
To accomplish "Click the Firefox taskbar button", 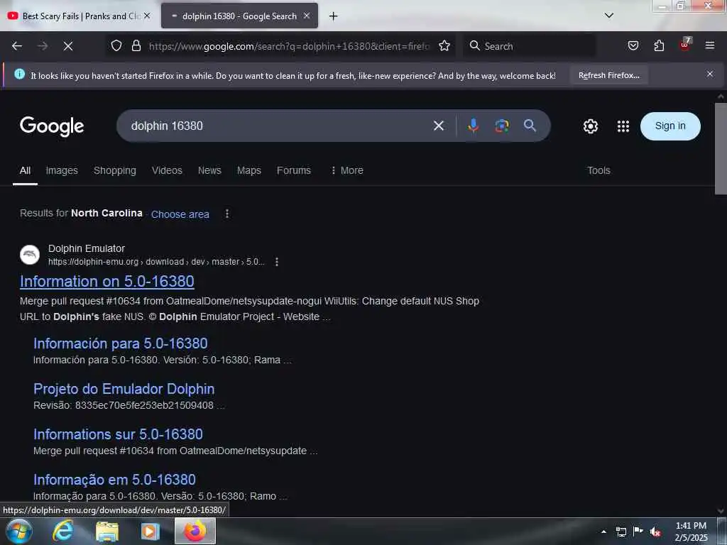I will click(195, 531).
